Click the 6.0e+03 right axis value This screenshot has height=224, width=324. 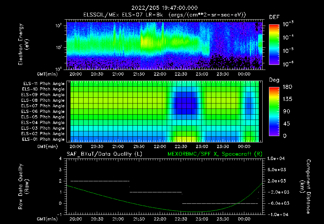(x=277, y=170)
